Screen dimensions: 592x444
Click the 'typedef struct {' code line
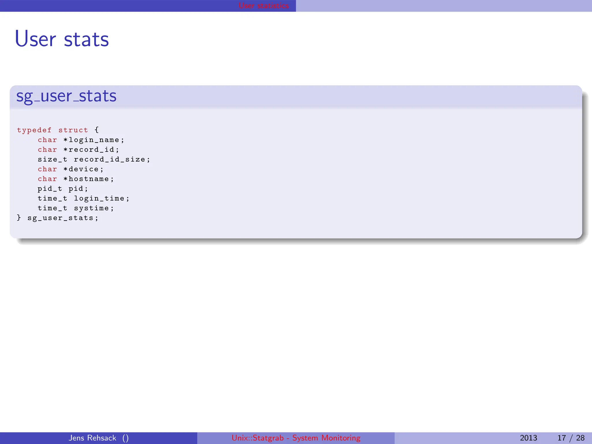(58, 130)
